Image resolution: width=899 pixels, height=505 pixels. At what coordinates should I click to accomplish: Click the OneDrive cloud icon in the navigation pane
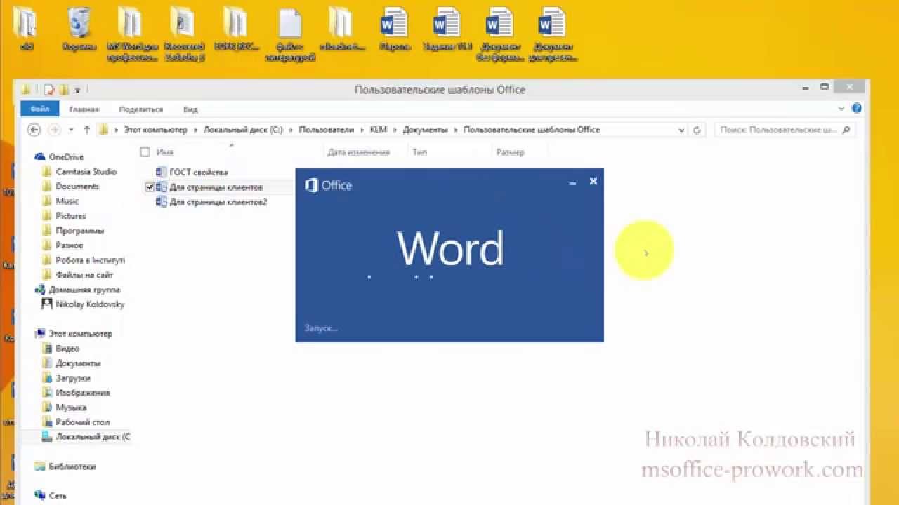pyautogui.click(x=40, y=157)
